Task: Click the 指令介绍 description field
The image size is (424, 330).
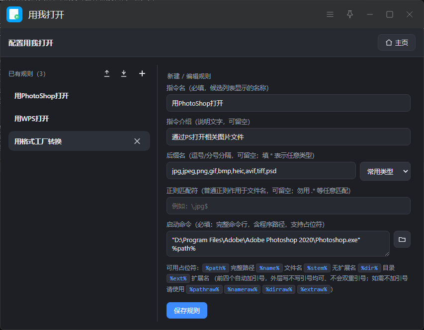Action: [x=288, y=137]
